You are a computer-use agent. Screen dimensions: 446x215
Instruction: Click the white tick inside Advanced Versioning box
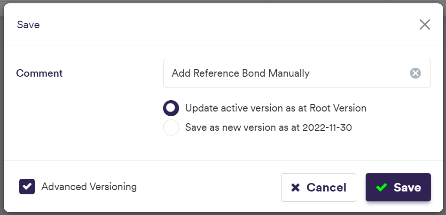(27, 187)
